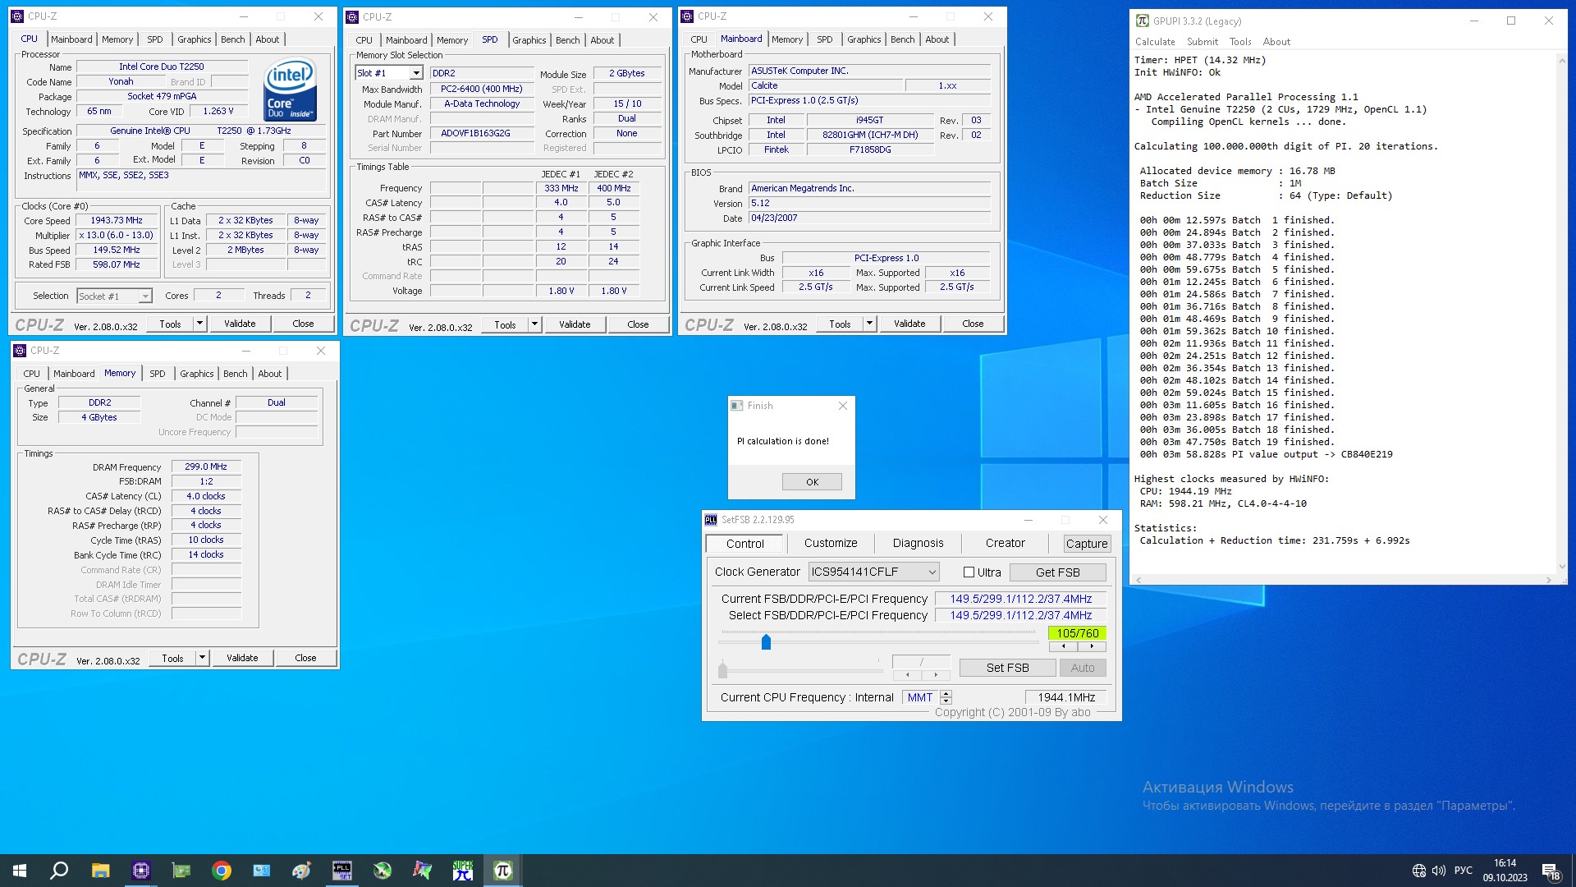Open File Explorer from taskbar
Screen dimensions: 1576x887
tap(100, 871)
